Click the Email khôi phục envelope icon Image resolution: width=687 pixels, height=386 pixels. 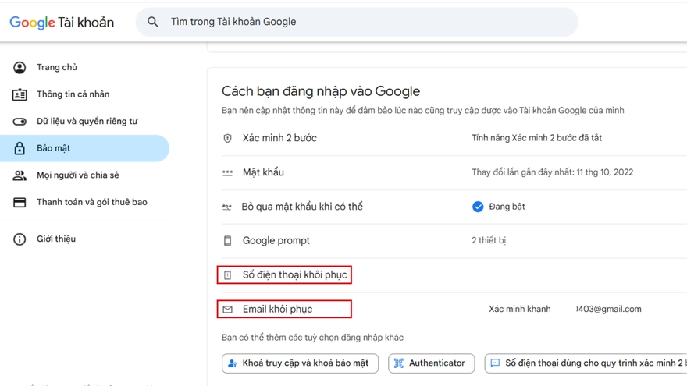point(227,310)
